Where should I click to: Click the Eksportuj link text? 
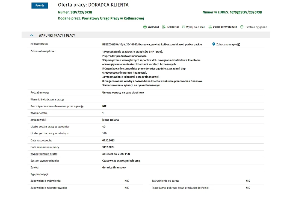pyautogui.click(x=173, y=27)
